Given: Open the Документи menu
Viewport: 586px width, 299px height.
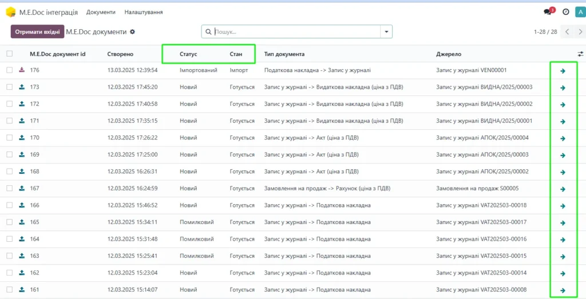Looking at the screenshot, I should (x=101, y=13).
